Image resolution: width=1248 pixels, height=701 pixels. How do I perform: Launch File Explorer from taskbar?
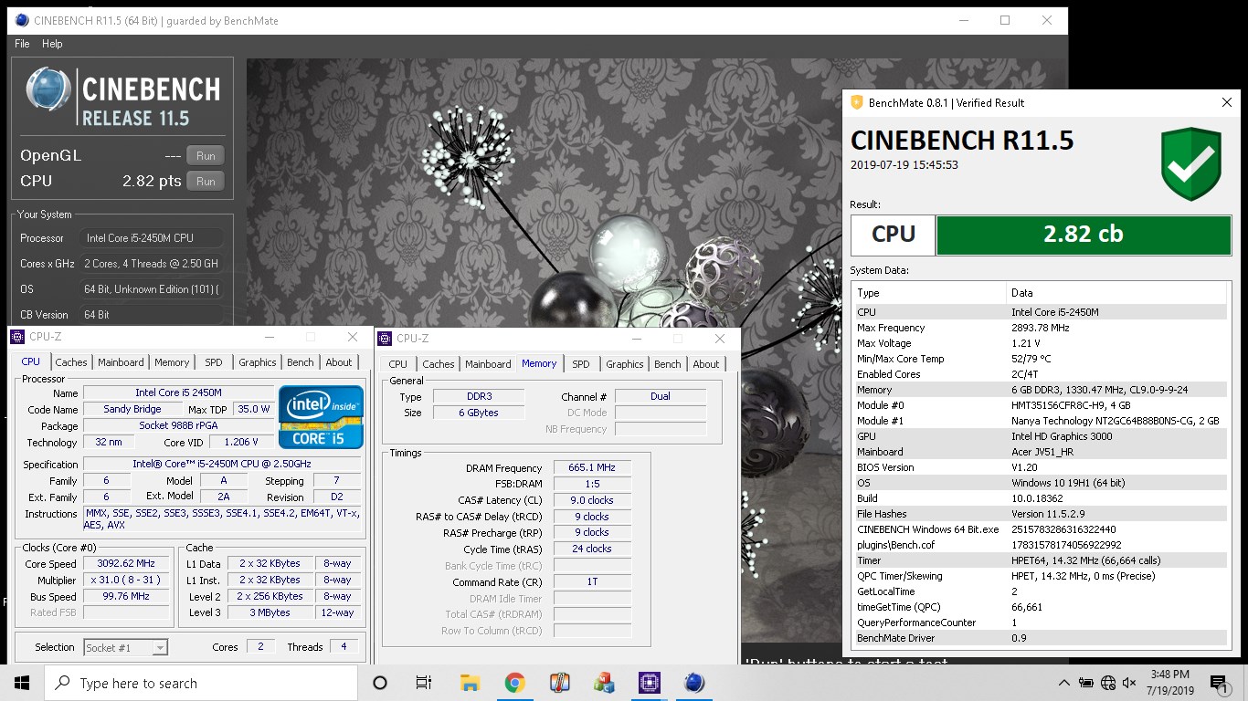(470, 683)
